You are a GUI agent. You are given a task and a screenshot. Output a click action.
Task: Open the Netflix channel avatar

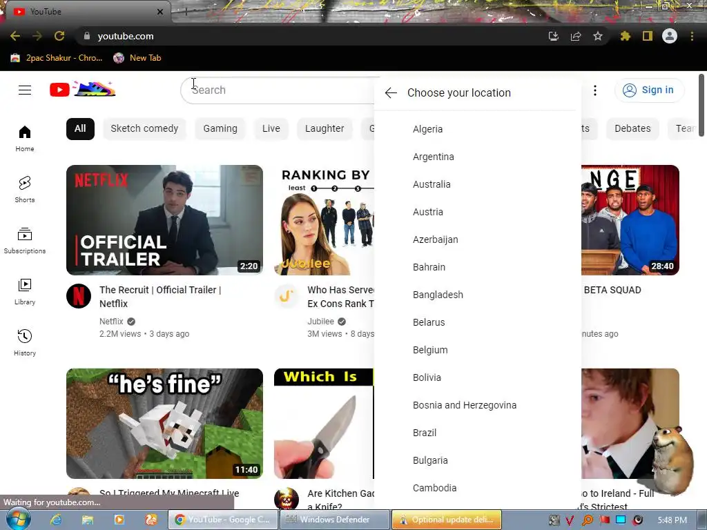79,296
